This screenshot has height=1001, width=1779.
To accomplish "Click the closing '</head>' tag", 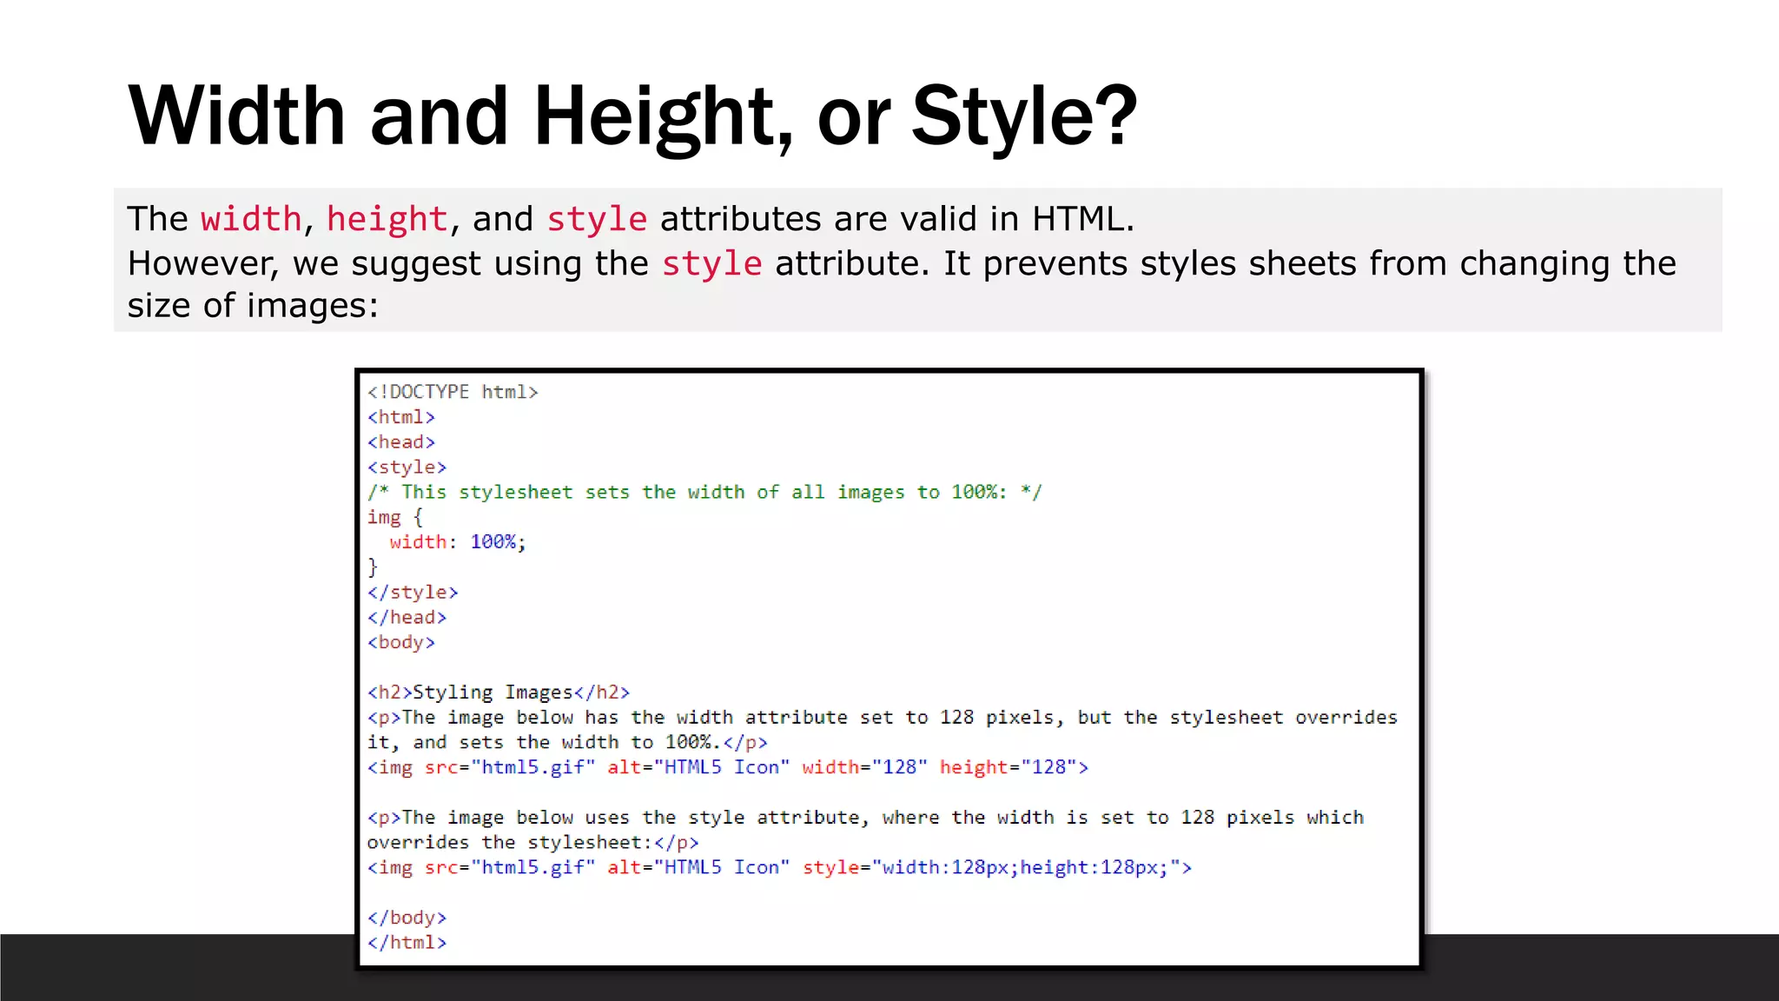I will [407, 618].
